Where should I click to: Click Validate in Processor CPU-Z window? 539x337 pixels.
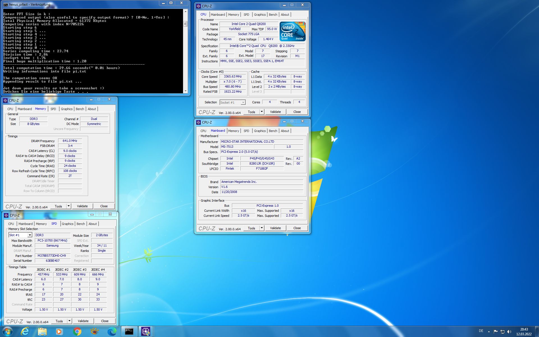click(275, 112)
